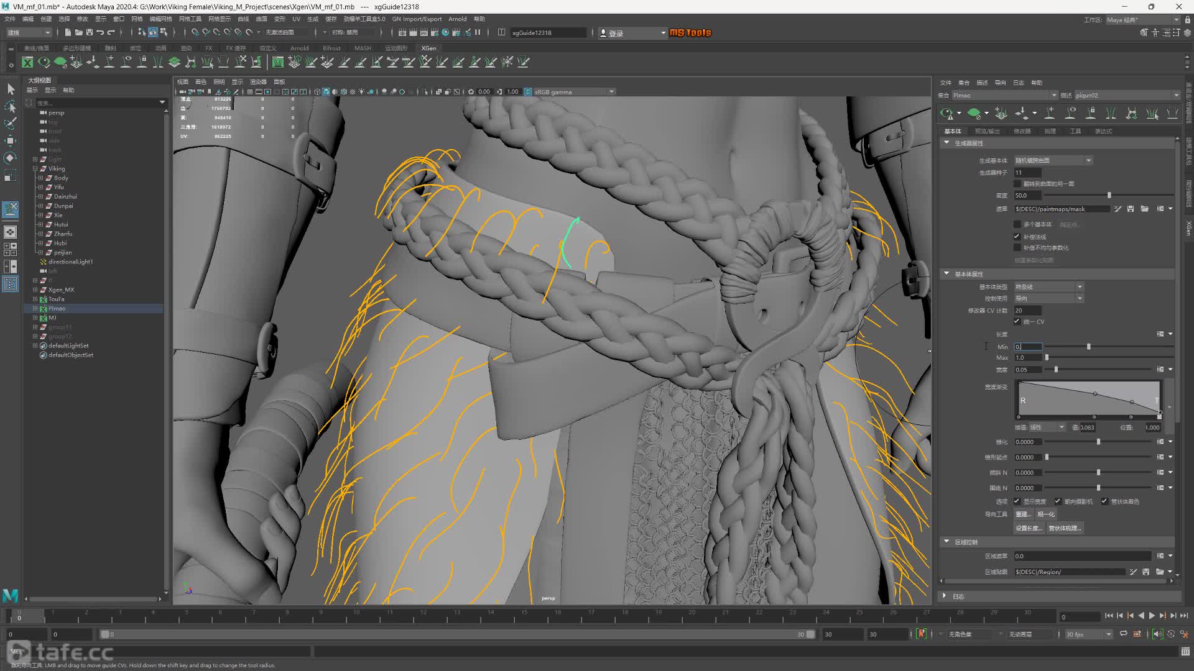Open the description piqun02 dropdown
This screenshot has width=1194, height=671.
(1127, 95)
